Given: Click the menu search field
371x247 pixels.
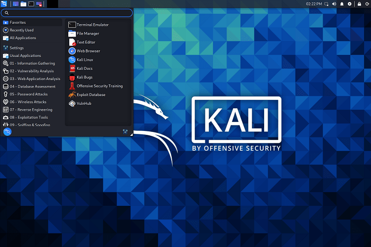Looking at the screenshot, I should pyautogui.click(x=67, y=13).
